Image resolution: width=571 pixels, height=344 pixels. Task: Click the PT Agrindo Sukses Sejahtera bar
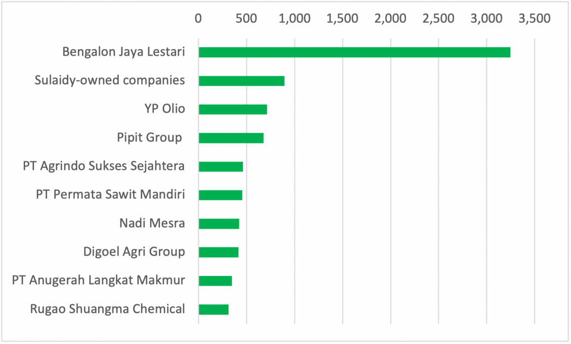coord(221,166)
